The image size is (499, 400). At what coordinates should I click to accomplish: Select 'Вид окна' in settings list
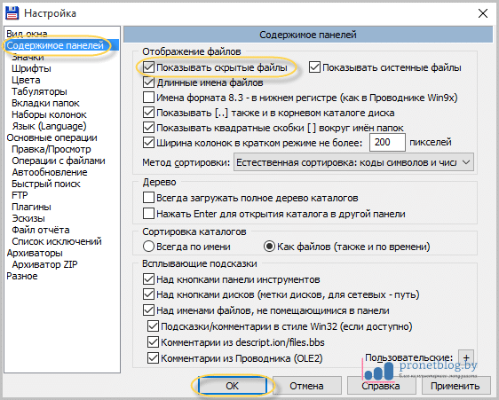(27, 34)
